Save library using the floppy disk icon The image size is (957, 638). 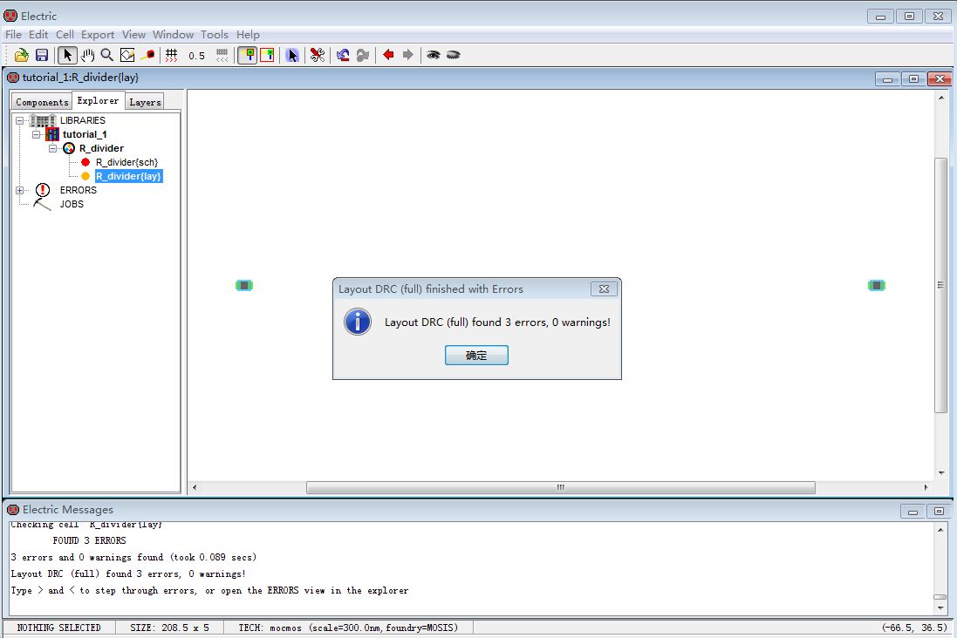(x=42, y=56)
